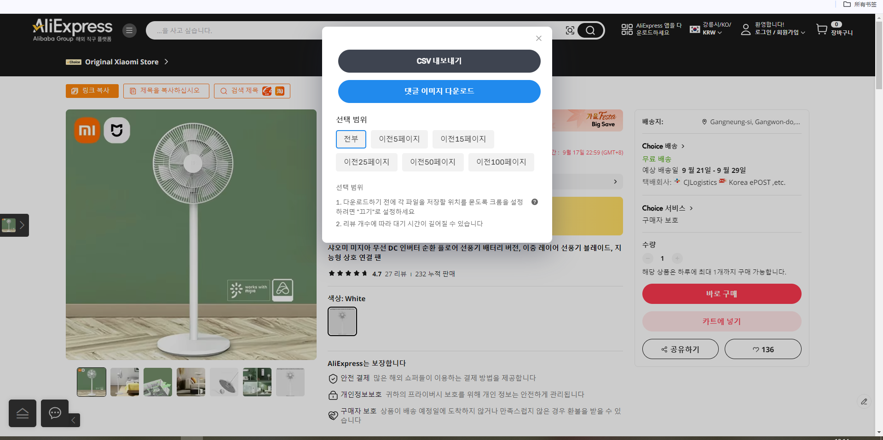Increase quantity with plus button
Screen dimensions: 883x440
tap(677, 258)
